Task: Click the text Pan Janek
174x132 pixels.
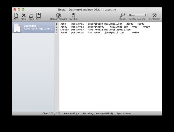Action: [94, 33]
